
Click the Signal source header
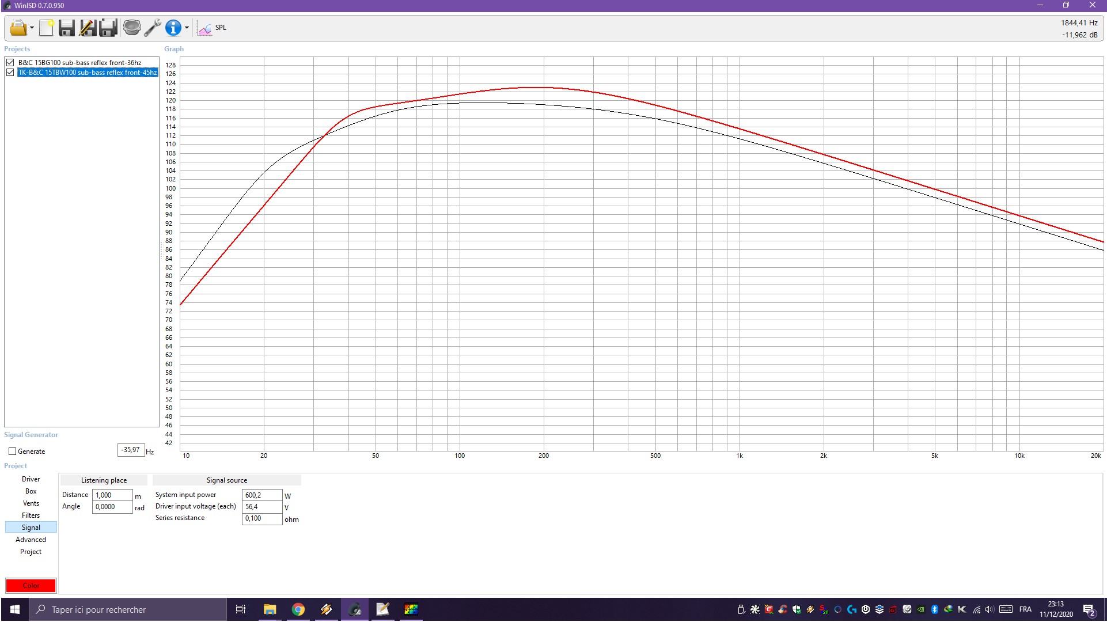pos(227,480)
